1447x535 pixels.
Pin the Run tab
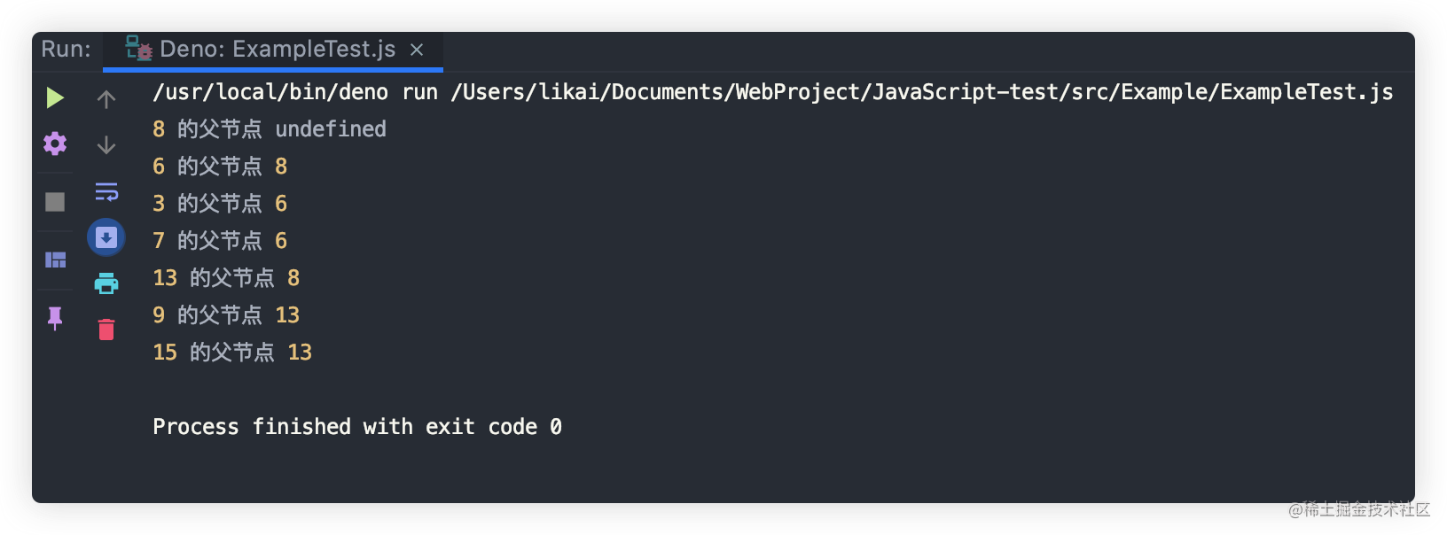coord(55,318)
